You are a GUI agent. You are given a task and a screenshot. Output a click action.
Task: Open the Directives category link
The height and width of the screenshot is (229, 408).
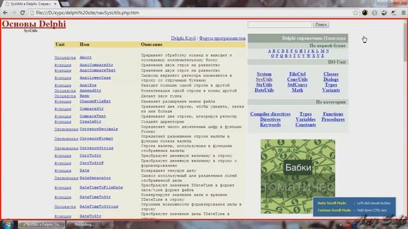pyautogui.click(x=270, y=120)
